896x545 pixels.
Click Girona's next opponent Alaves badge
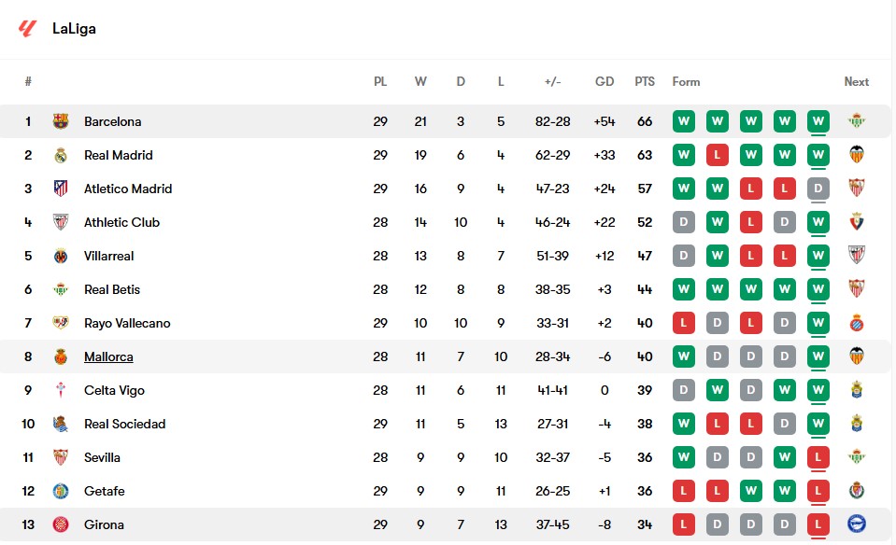(856, 524)
